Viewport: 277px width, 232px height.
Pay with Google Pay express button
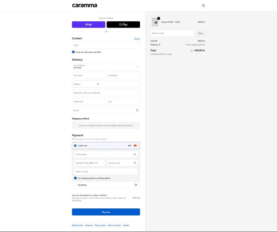pos(123,25)
